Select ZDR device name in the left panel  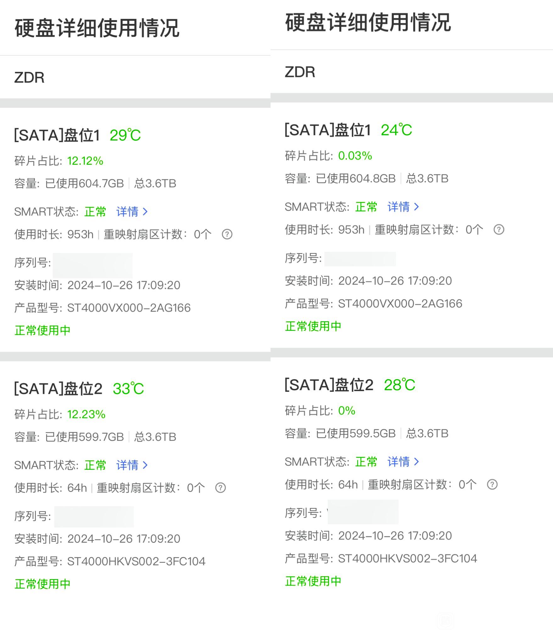click(29, 77)
